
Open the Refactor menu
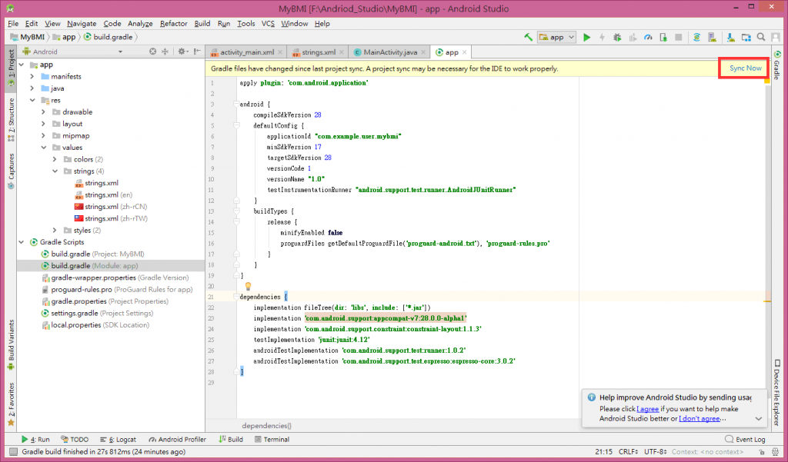[173, 24]
